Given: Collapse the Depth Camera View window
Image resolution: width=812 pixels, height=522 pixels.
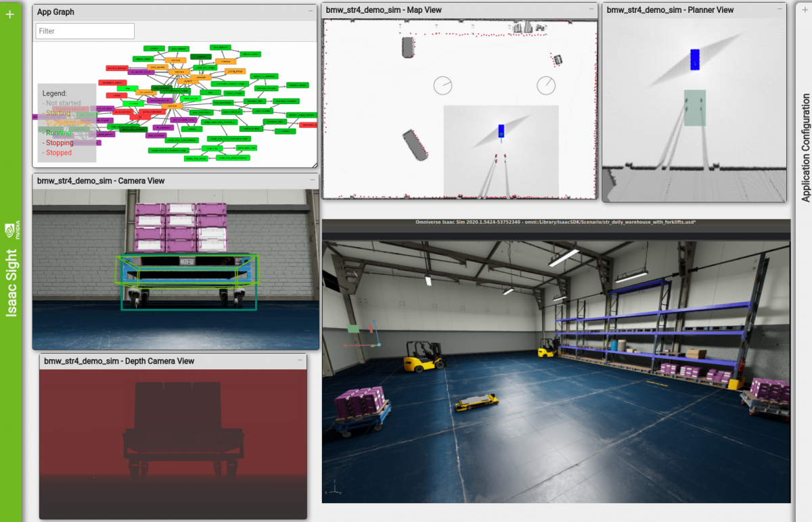Looking at the screenshot, I should [300, 361].
